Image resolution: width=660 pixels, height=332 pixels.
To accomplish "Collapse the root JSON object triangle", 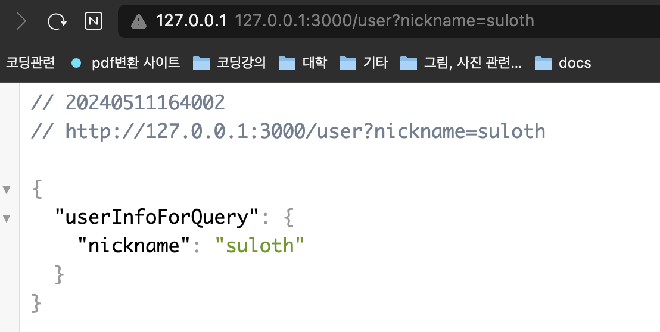I will click(x=7, y=190).
